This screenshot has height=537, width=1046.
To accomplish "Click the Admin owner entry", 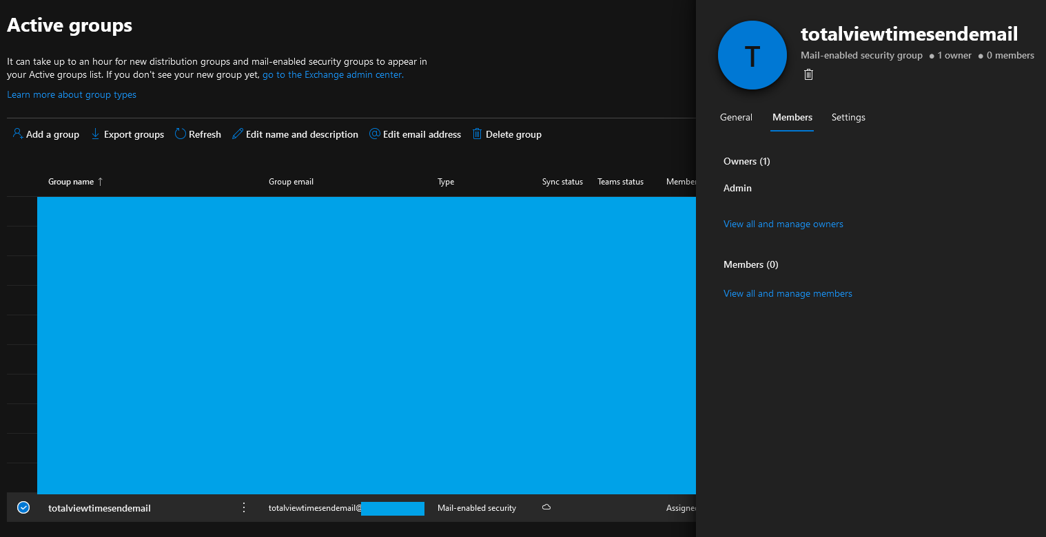I will point(737,188).
